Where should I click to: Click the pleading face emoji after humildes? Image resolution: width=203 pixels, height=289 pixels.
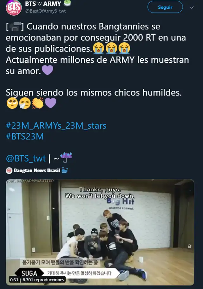(x=12, y=103)
